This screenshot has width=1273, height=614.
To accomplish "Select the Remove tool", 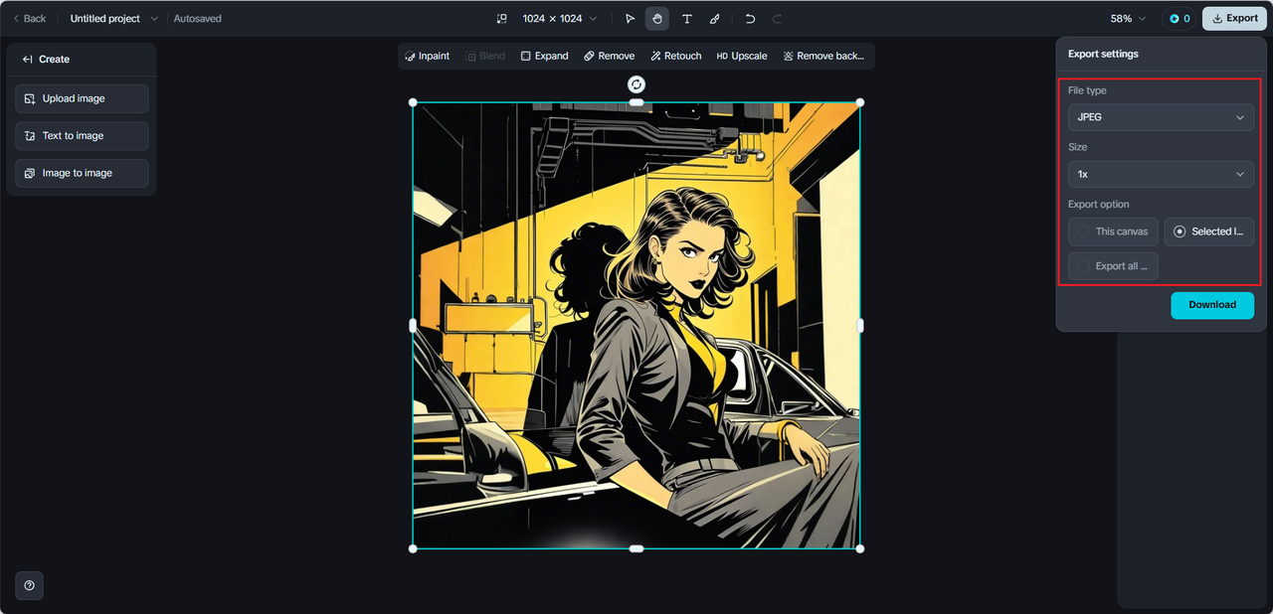I will tap(610, 57).
